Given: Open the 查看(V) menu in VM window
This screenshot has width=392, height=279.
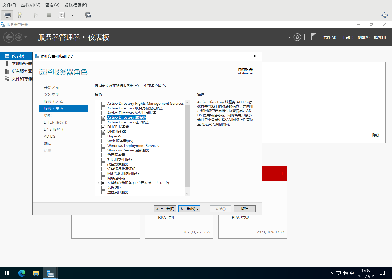Looking at the screenshot, I should (52, 5).
